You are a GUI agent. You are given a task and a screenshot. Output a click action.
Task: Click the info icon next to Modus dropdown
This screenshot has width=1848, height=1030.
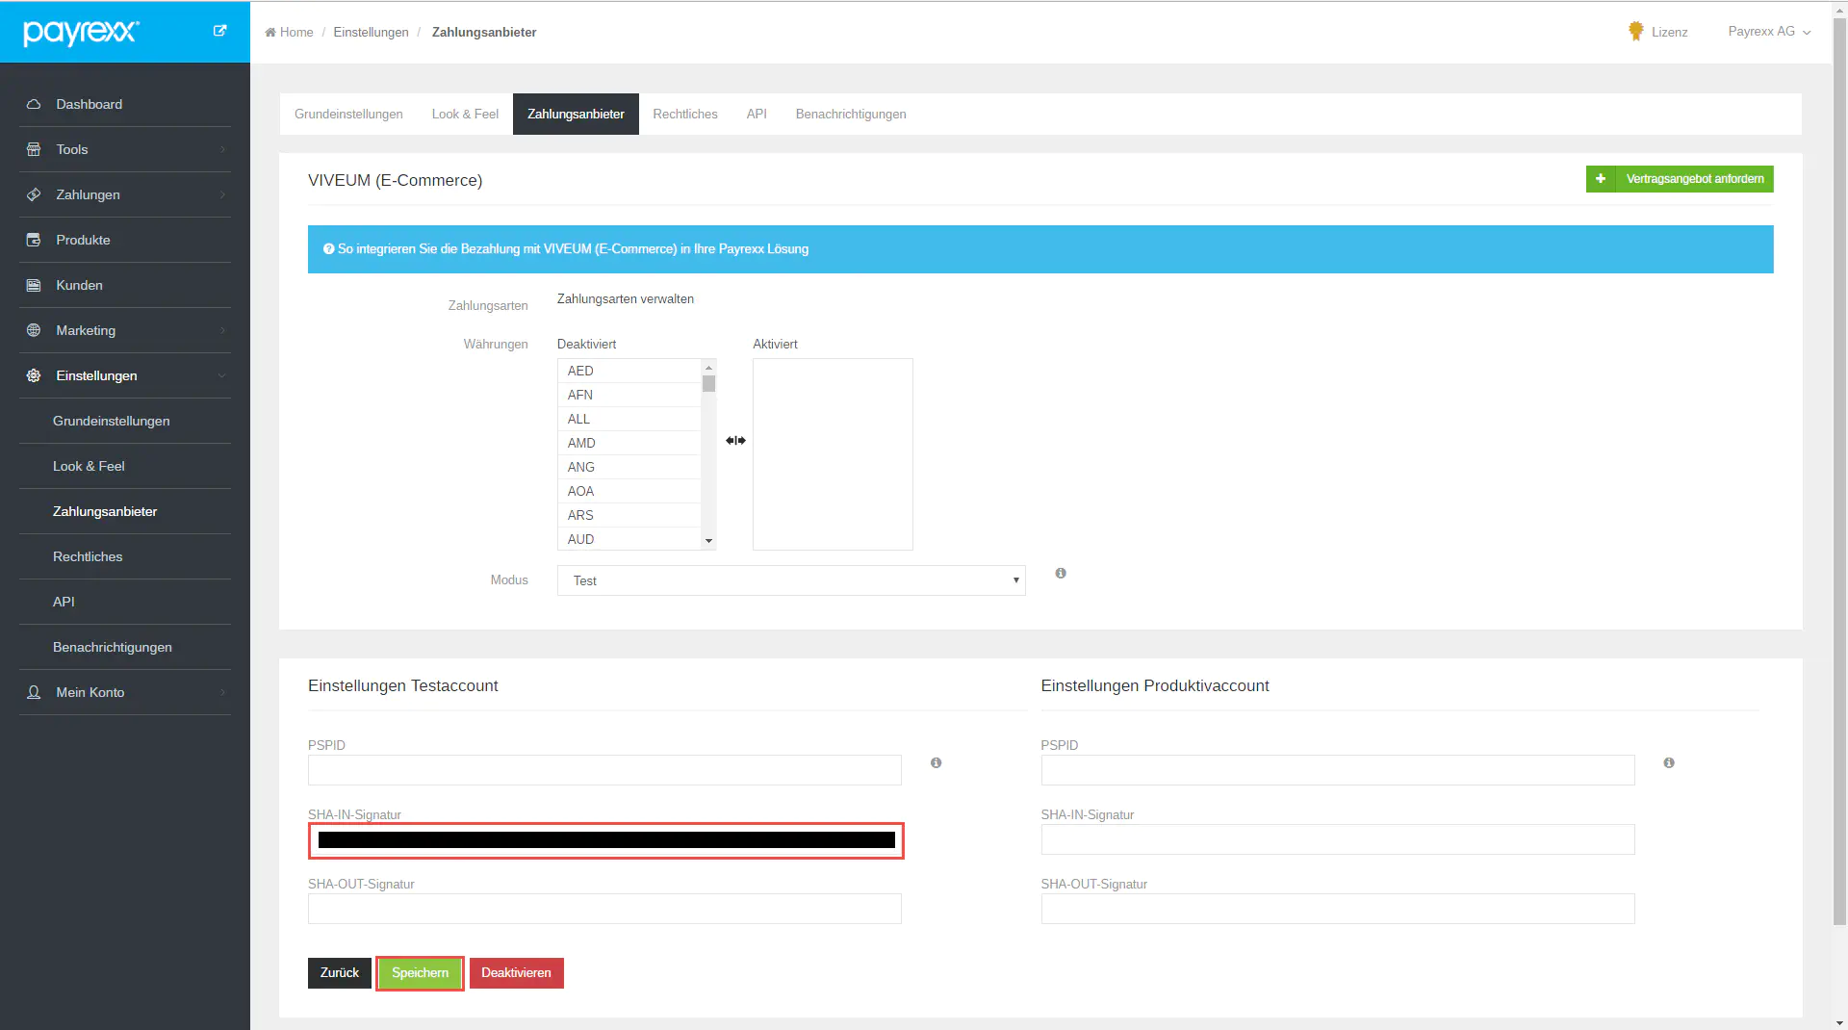click(1061, 574)
